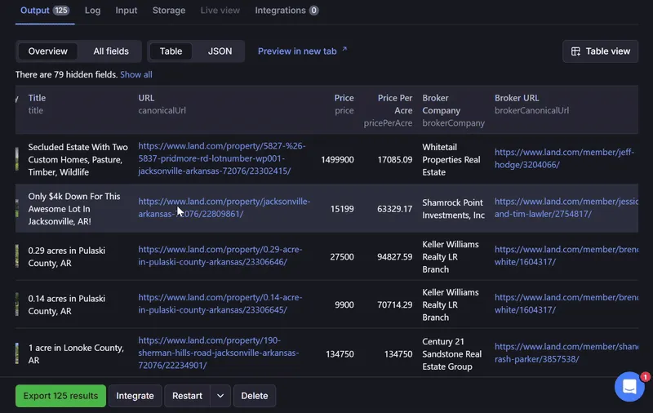Open the Integrations tab

pyautogui.click(x=287, y=11)
